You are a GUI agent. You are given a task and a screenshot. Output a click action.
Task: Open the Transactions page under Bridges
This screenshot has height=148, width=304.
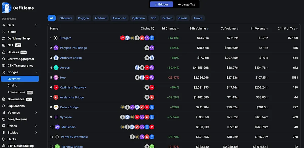pyautogui.click(x=16, y=92)
